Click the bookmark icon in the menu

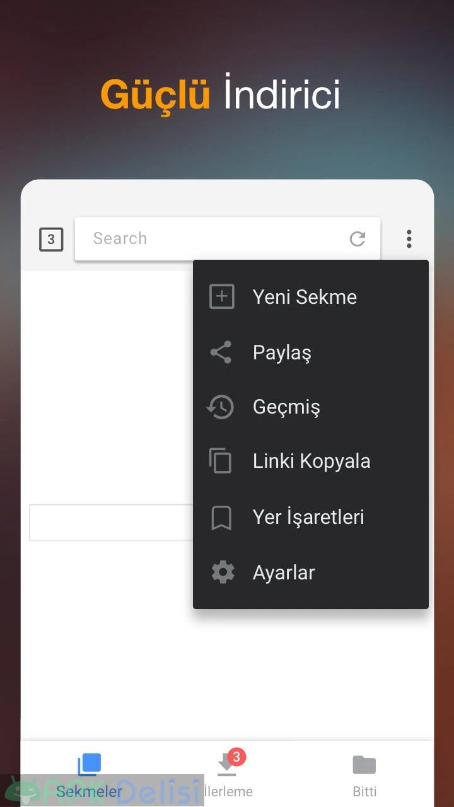[221, 518]
